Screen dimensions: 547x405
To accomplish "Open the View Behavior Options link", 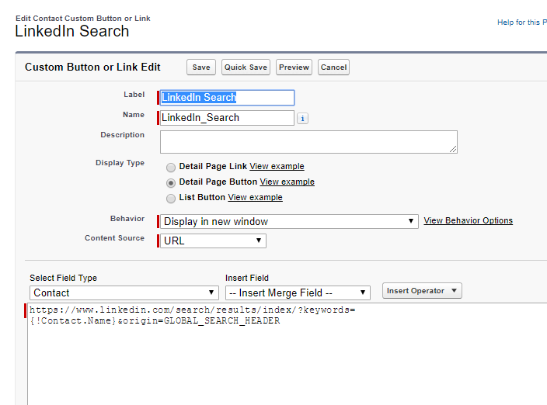I will [x=469, y=220].
